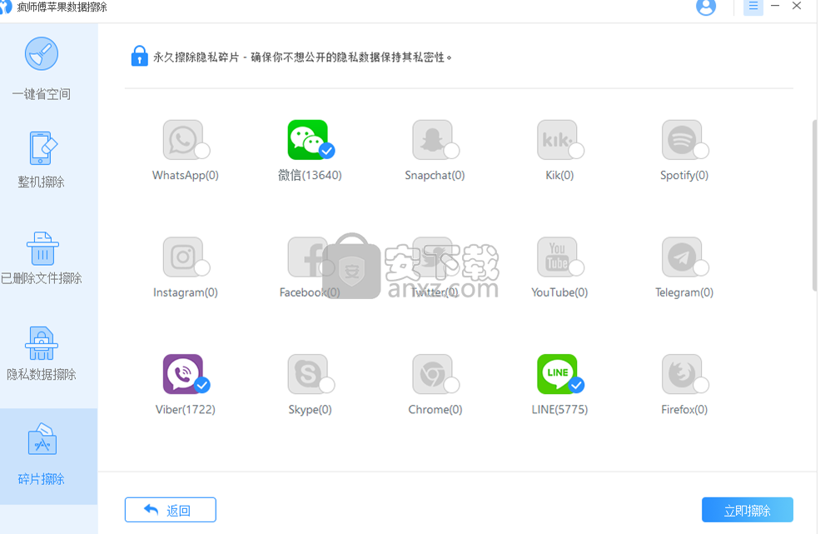This screenshot has height=534, width=825.
Task: Tick the selection circle on Instagram
Action: coord(202,267)
